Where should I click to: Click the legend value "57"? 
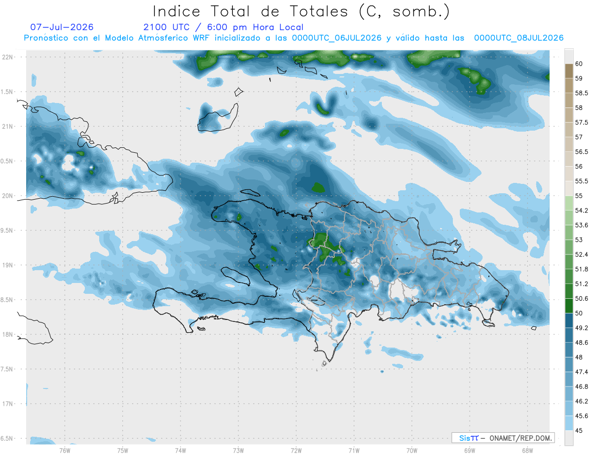coord(579,137)
